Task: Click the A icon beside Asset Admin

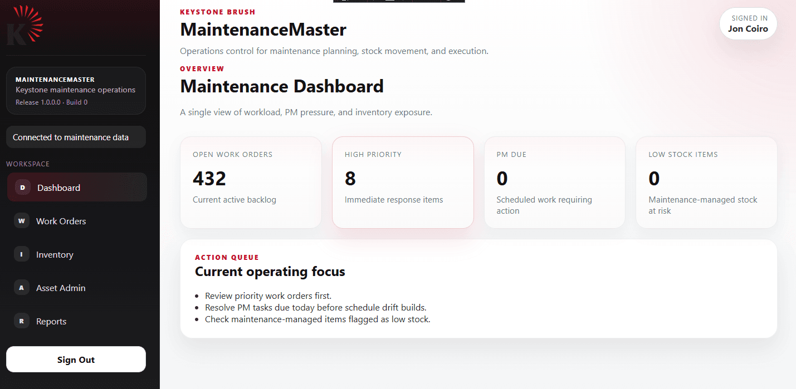Action: point(21,287)
